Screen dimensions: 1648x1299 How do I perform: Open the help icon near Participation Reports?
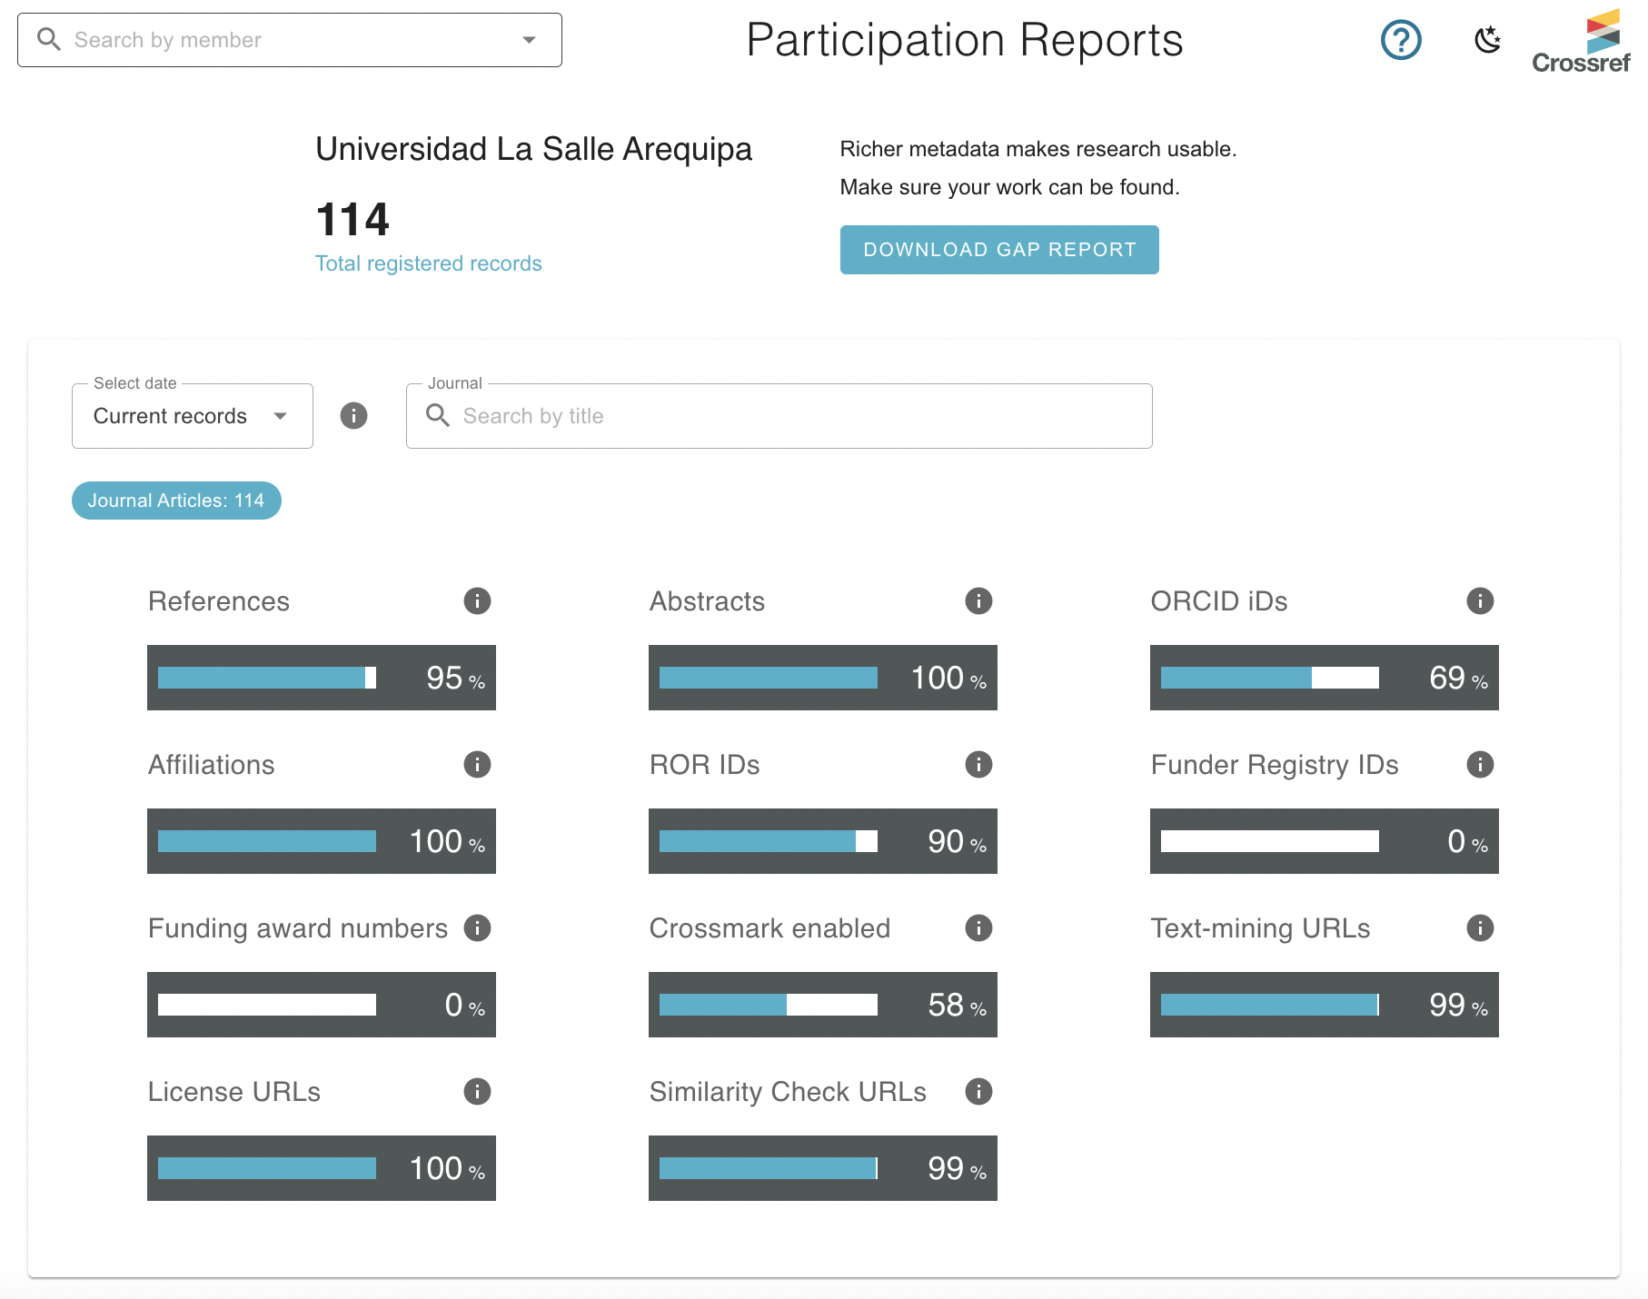pyautogui.click(x=1400, y=40)
